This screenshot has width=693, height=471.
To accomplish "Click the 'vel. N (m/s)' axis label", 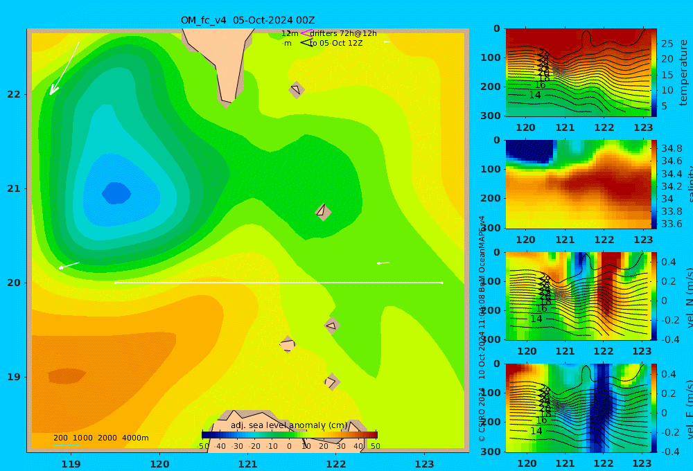I will coord(689,297).
